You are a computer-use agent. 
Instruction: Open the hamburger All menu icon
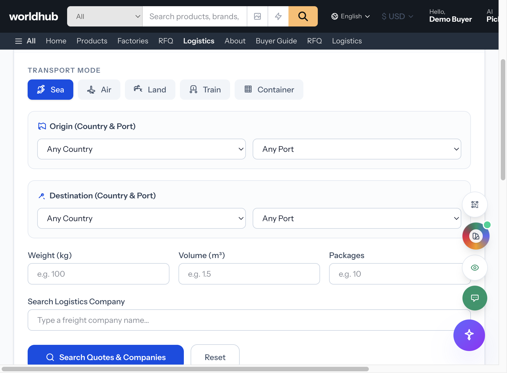(x=19, y=41)
